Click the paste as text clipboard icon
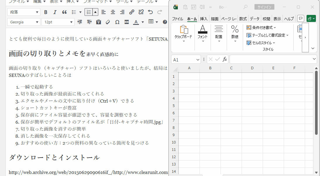This screenshot has height=176, width=320. pos(98,22)
